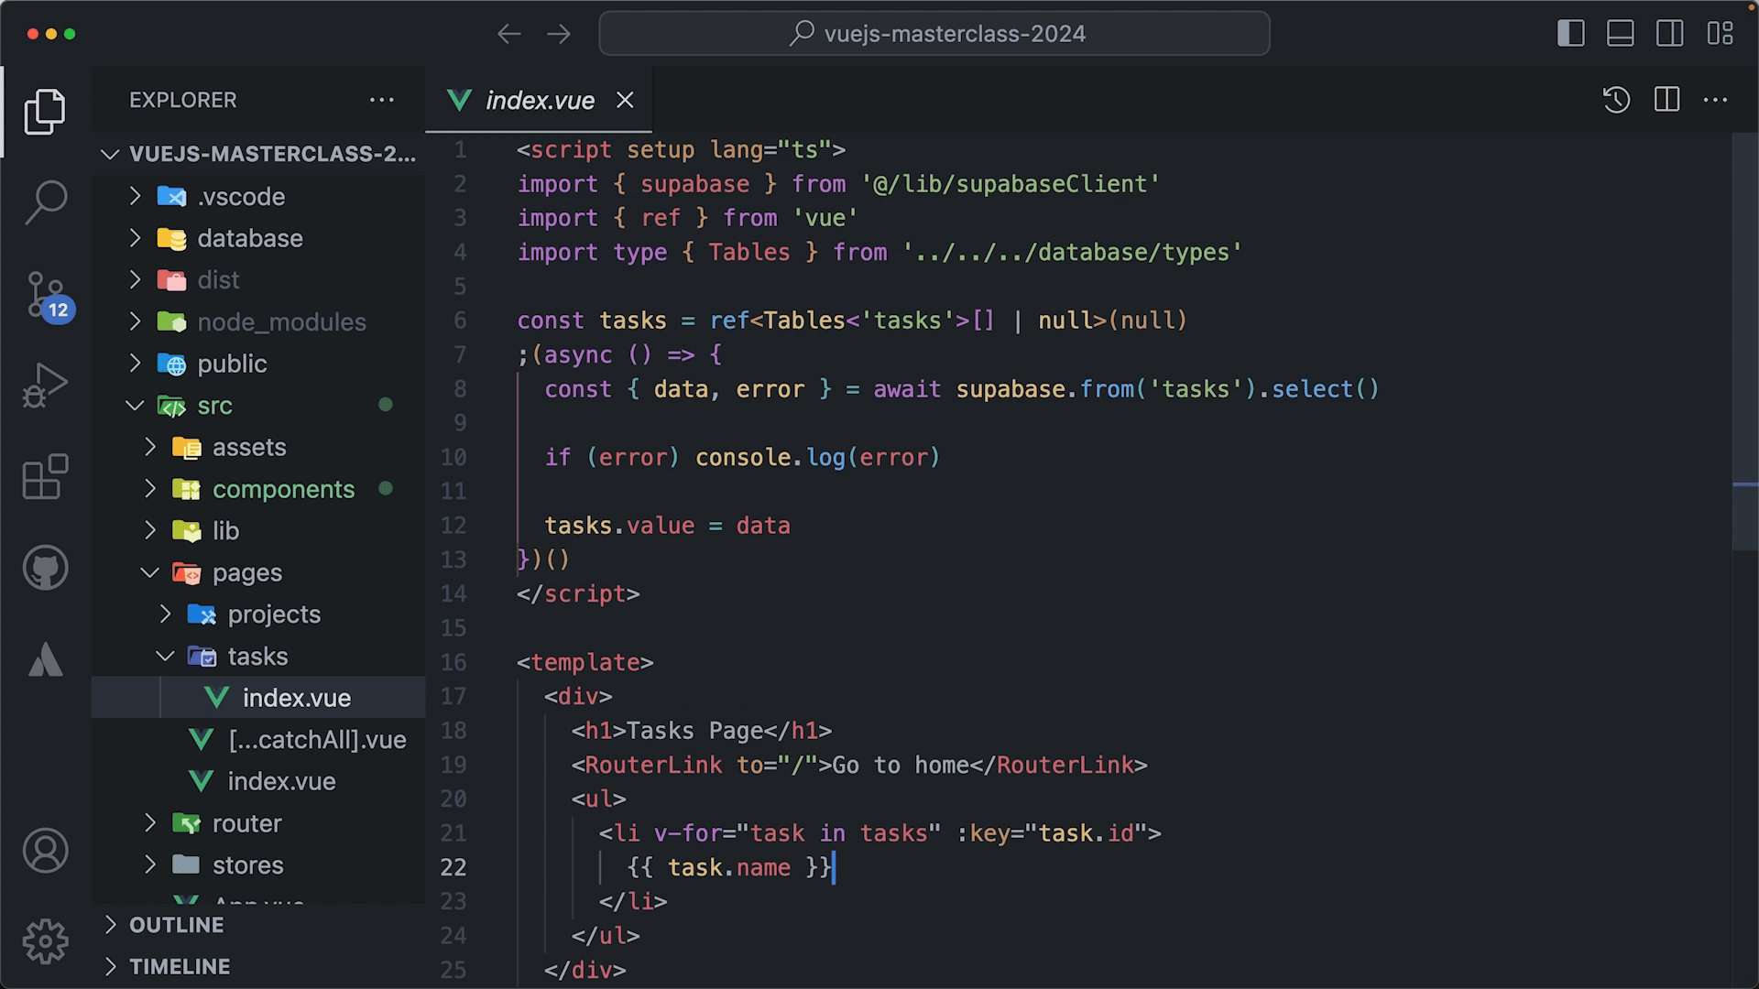The width and height of the screenshot is (1759, 989).
Task: Open Explorer's more actions menu
Action: 381,100
